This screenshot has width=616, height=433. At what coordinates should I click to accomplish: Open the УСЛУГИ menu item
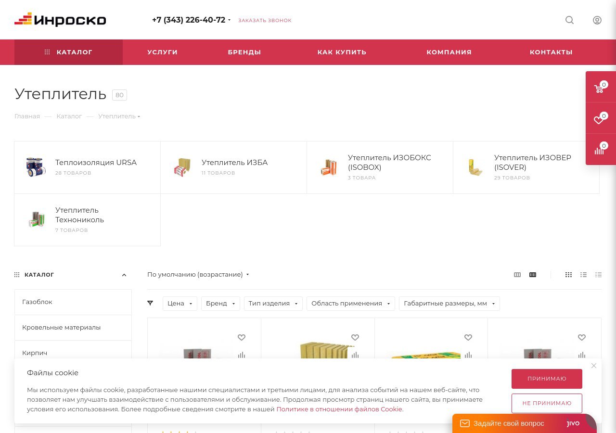[162, 52]
